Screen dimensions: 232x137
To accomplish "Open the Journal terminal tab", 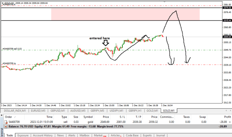I will (x=160, y=135).
